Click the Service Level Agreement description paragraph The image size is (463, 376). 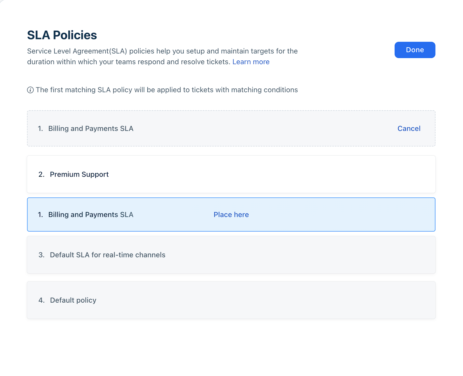[162, 51]
